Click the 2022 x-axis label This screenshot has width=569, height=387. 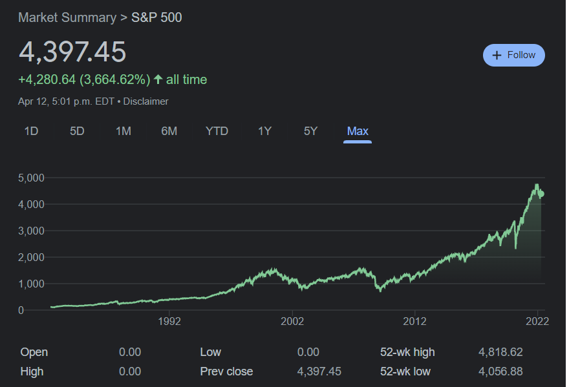pyautogui.click(x=537, y=321)
